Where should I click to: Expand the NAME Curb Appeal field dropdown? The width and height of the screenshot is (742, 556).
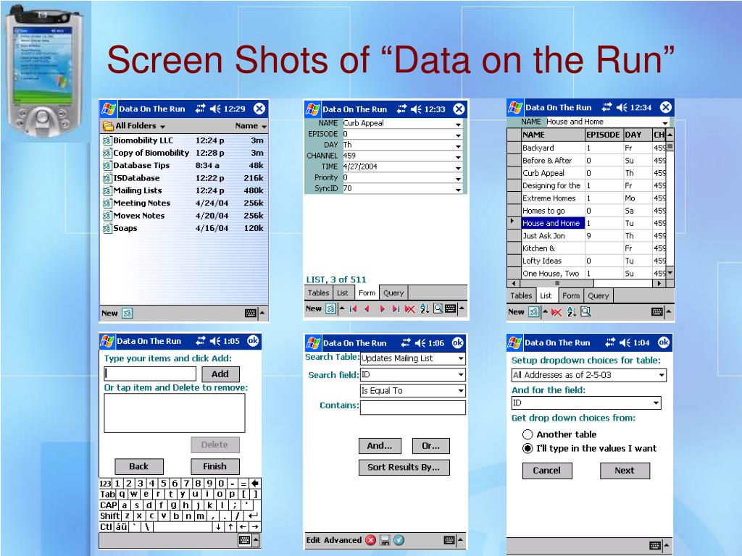[x=458, y=123]
